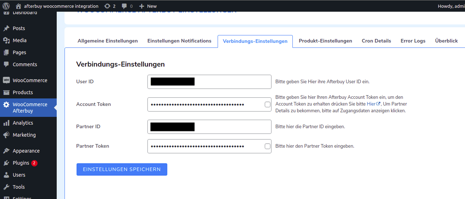The image size is (465, 199).
Task: Click the Account Token field label
Action: (94, 104)
